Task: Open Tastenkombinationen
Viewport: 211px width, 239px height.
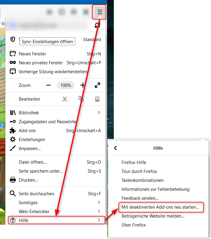Action: pyautogui.click(x=158, y=180)
